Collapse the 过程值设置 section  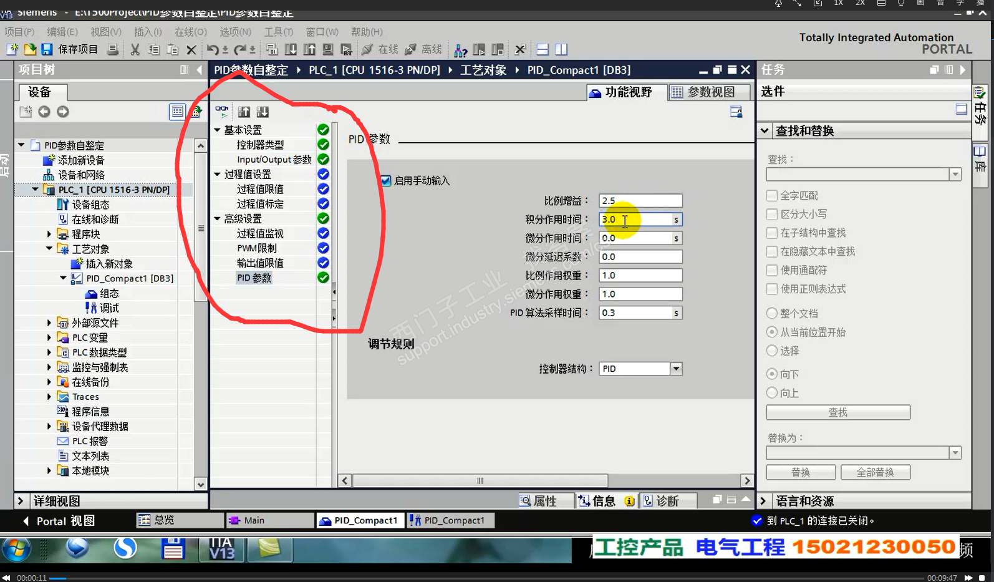click(217, 175)
